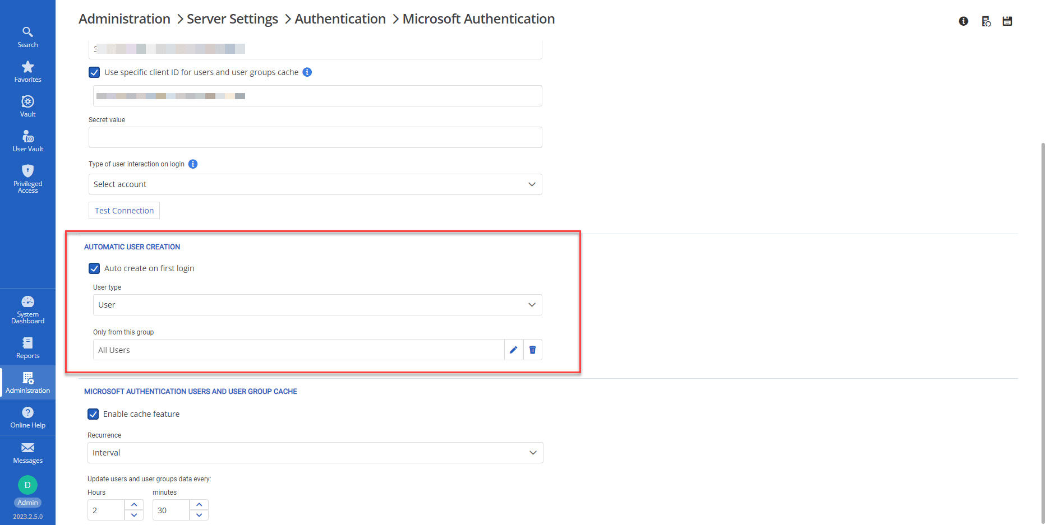1046x525 pixels.
Task: Toggle 'Use specific client ID' checkbox
Action: point(94,72)
